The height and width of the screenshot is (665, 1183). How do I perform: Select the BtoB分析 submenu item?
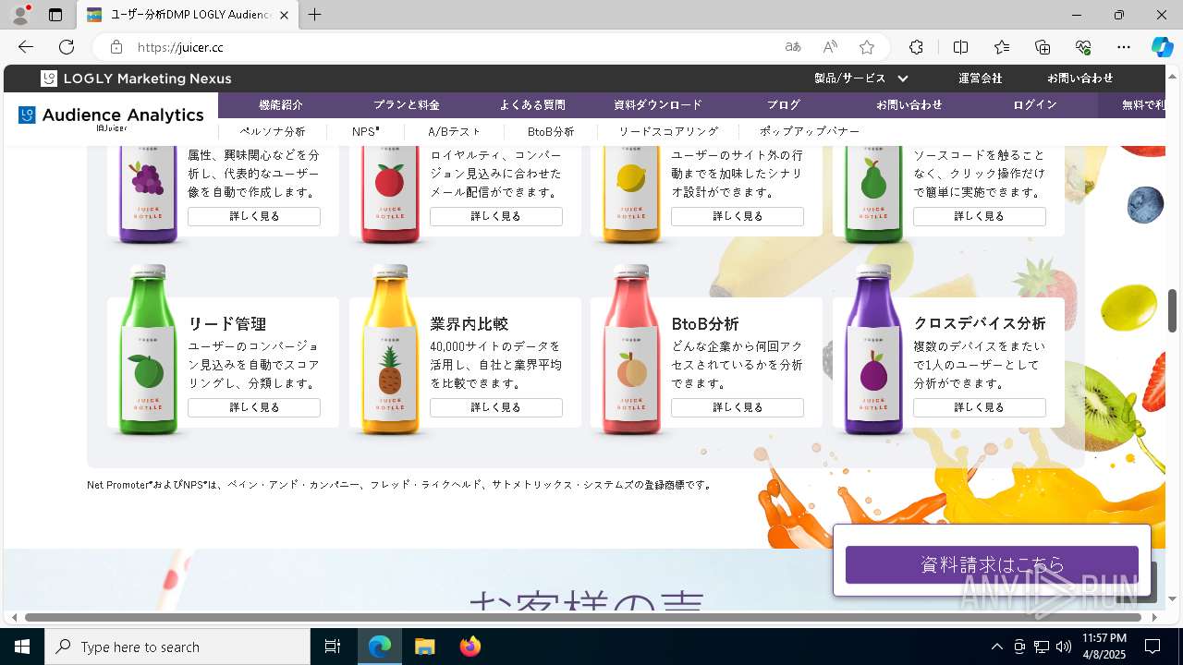point(551,132)
